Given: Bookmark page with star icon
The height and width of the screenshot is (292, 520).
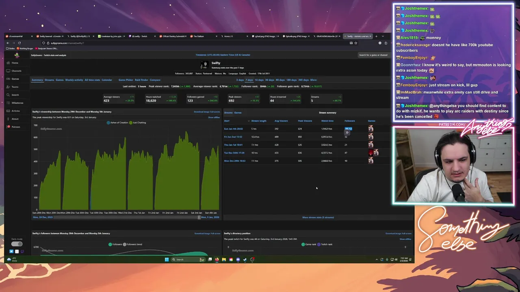Looking at the screenshot, I should pos(355,43).
